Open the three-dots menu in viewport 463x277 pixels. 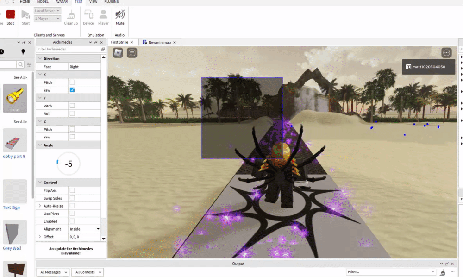[x=446, y=53]
